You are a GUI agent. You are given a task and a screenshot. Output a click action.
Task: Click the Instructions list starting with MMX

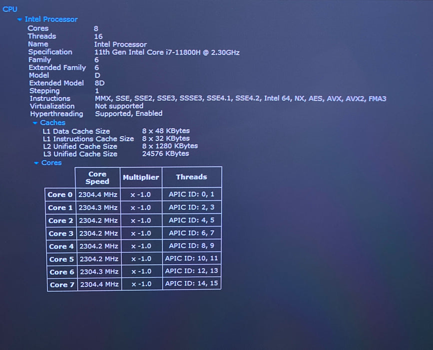point(241,98)
